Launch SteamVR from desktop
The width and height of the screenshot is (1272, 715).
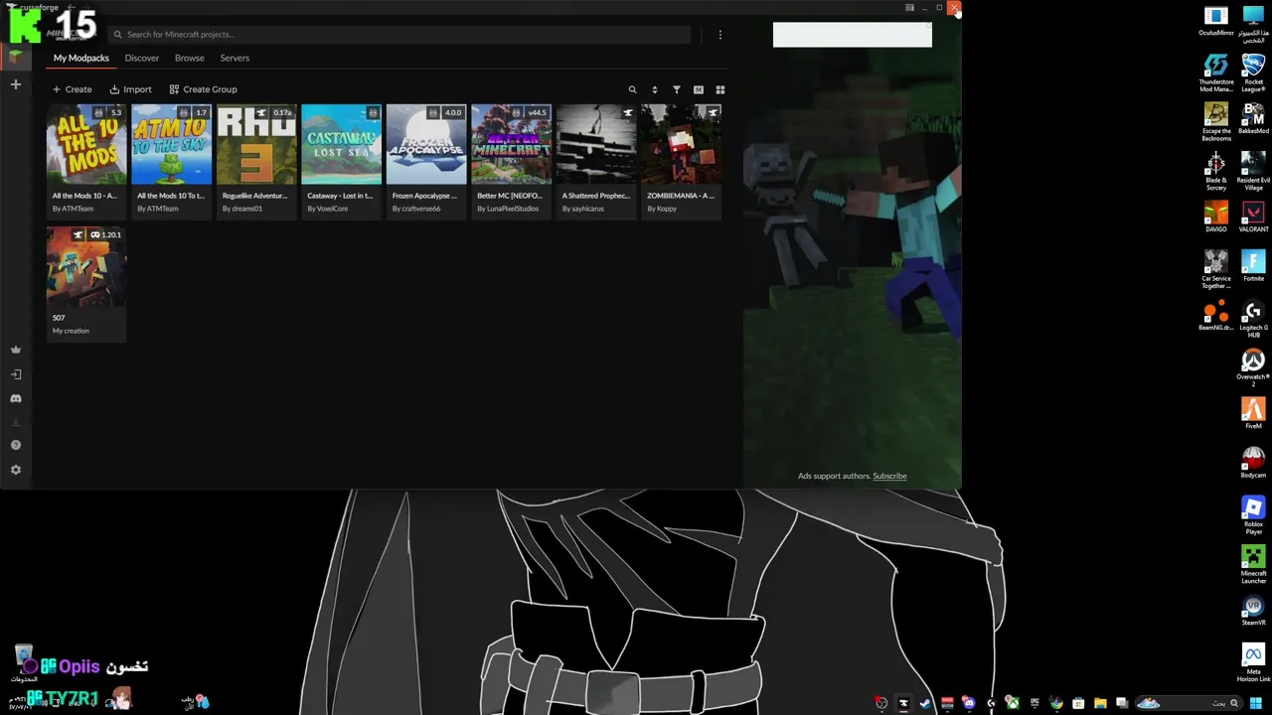(1253, 611)
